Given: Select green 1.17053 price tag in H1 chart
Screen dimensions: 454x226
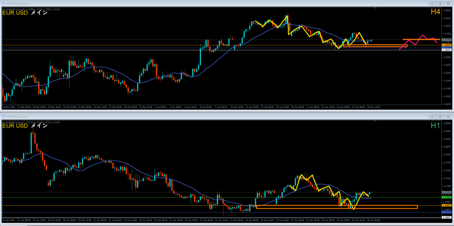Looking at the screenshot, I should tap(446, 197).
